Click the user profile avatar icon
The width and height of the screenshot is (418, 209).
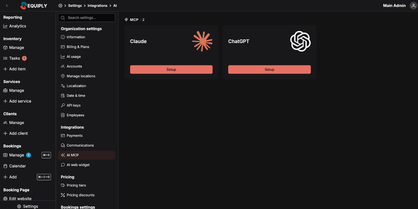tap(413, 5)
